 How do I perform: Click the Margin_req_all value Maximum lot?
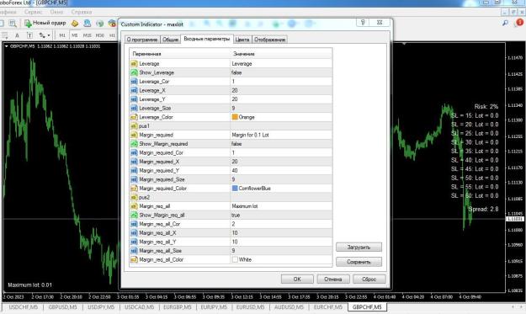[x=245, y=206]
